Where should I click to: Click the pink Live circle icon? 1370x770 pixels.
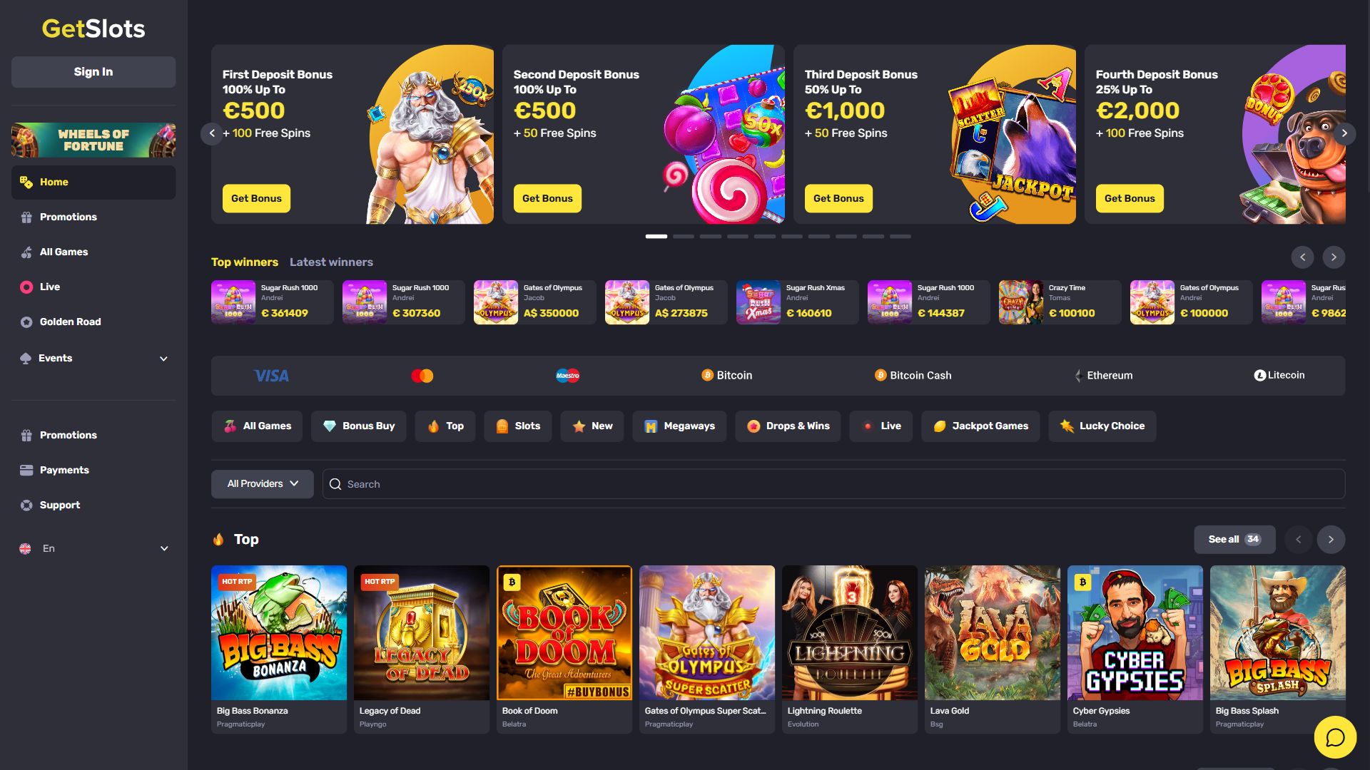click(x=26, y=287)
